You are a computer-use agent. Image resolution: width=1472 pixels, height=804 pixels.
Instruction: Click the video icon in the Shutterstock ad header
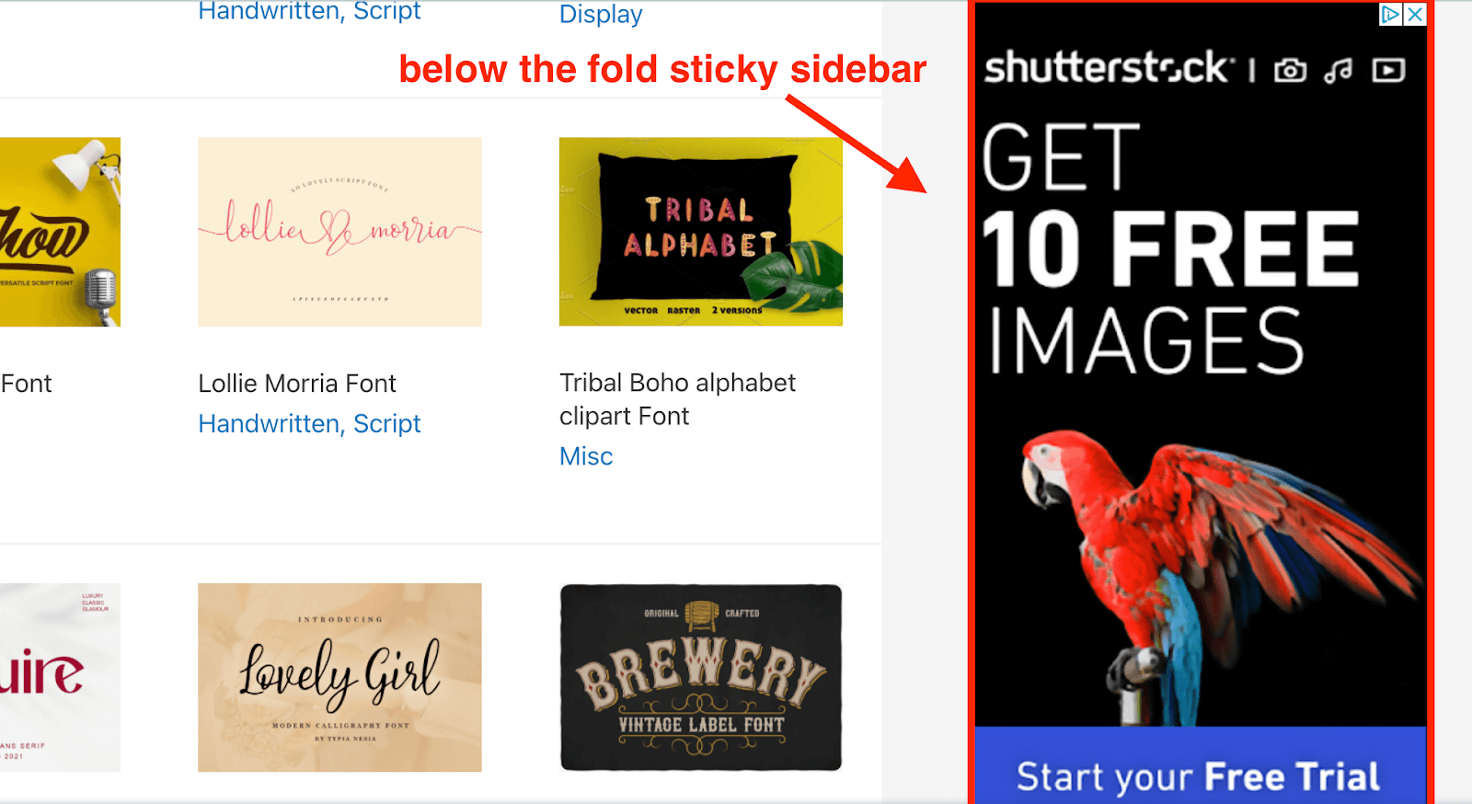[x=1388, y=68]
